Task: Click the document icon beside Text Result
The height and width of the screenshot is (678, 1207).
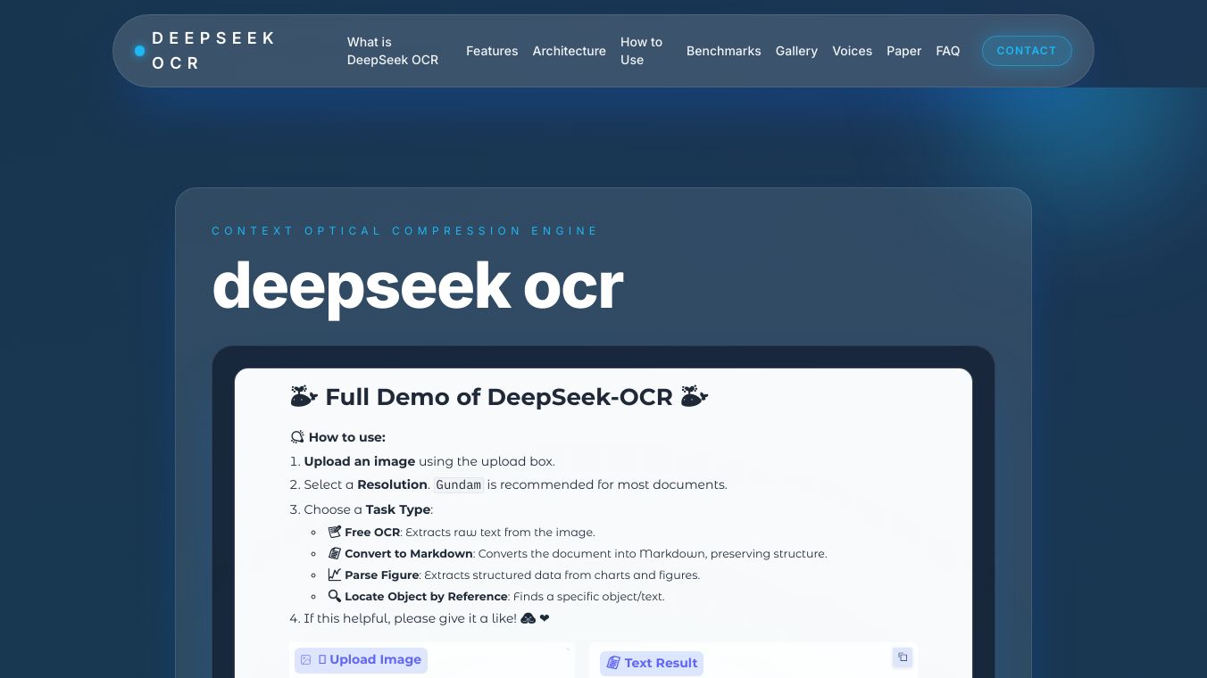Action: (613, 663)
